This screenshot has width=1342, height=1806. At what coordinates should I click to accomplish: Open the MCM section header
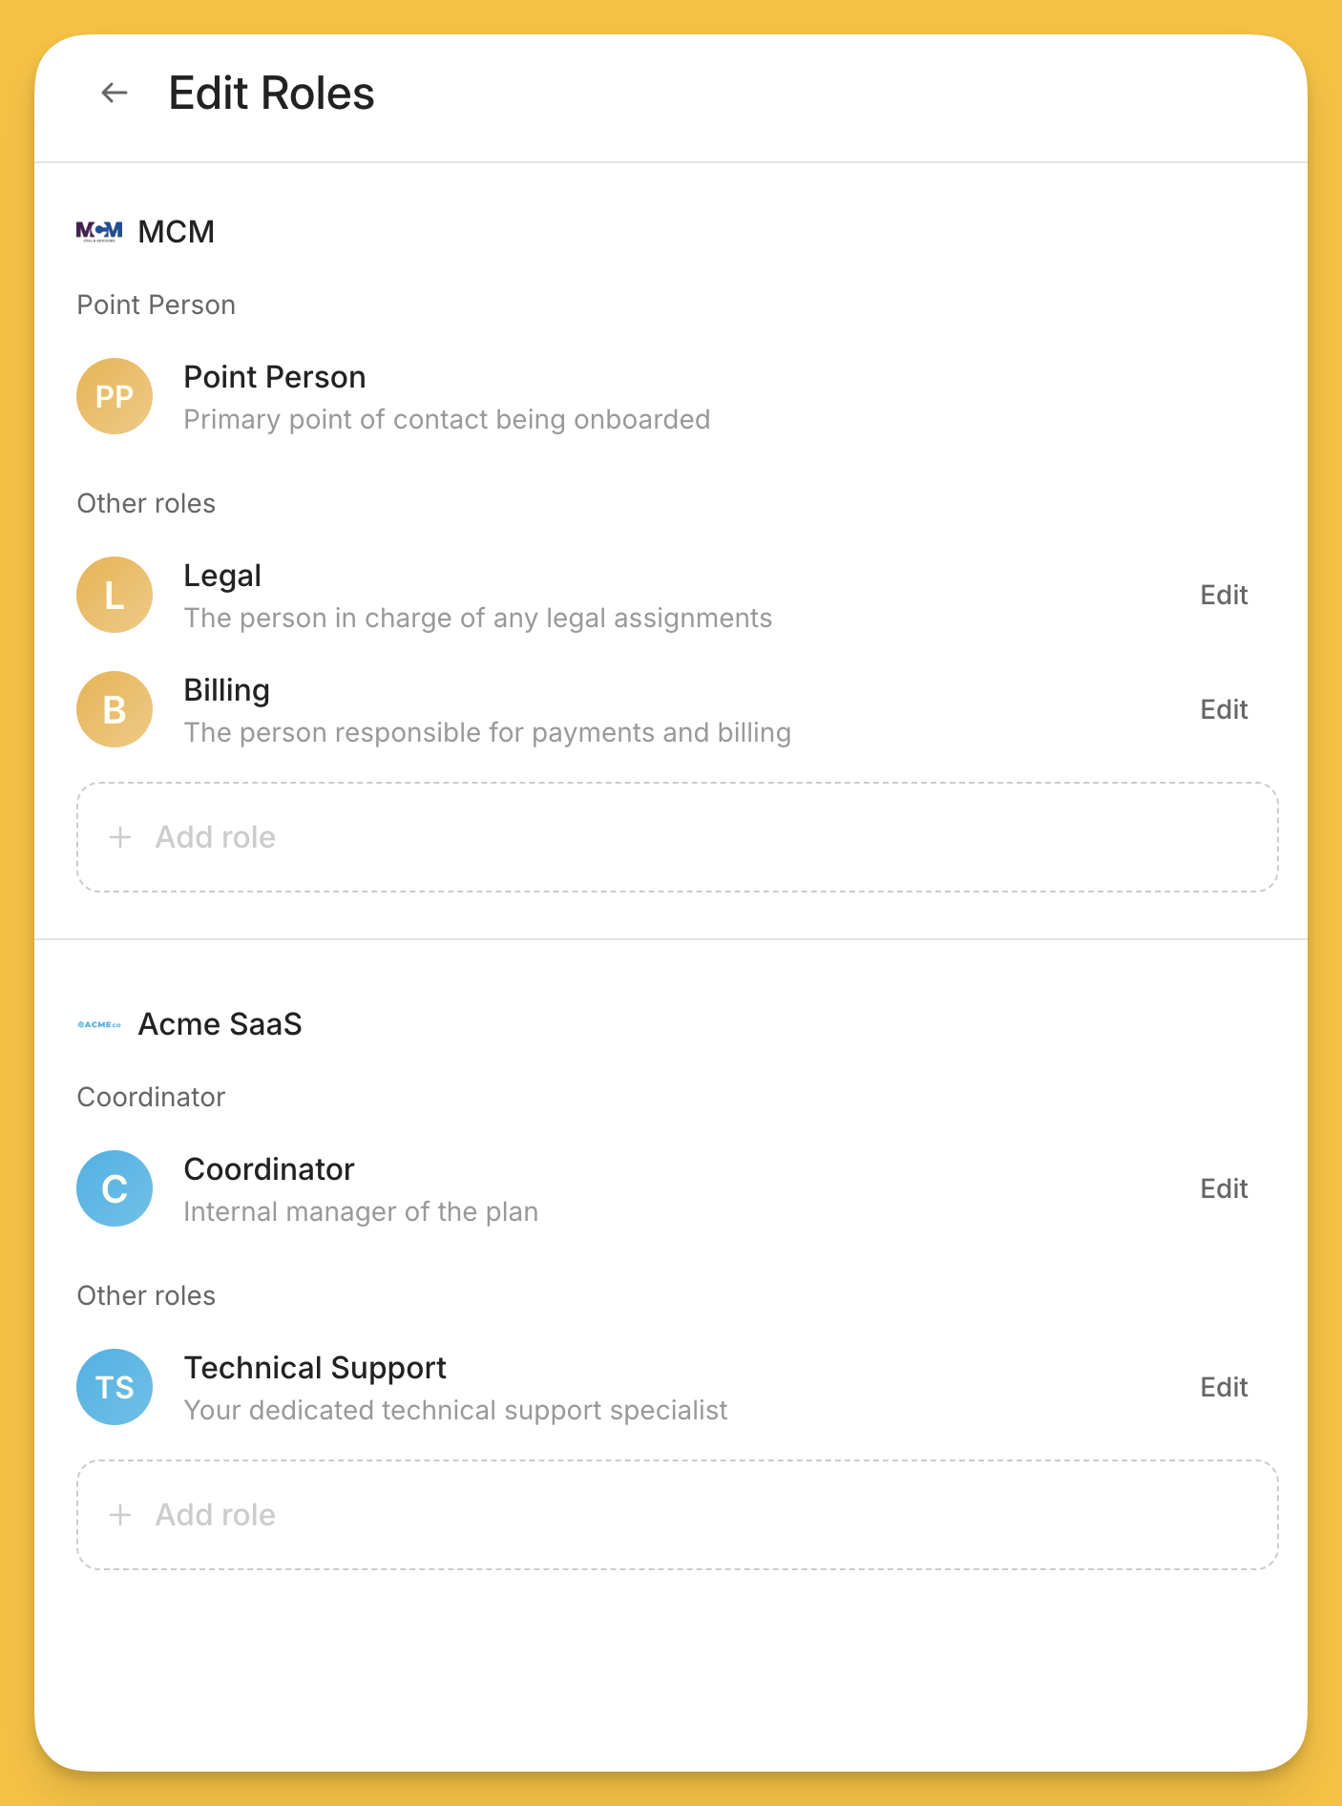pos(175,231)
